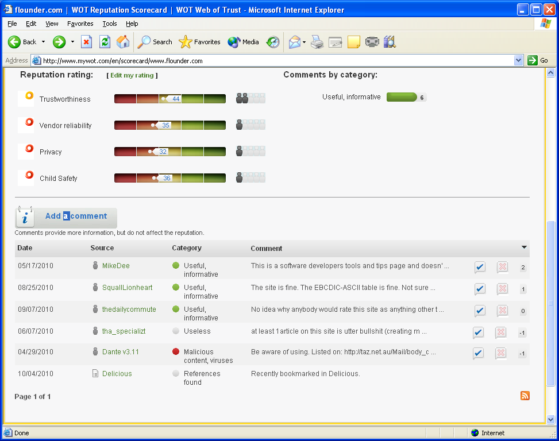Image resolution: width=559 pixels, height=441 pixels.
Task: Agree with Dante v3.11's comment checkmark
Action: pyautogui.click(x=478, y=353)
